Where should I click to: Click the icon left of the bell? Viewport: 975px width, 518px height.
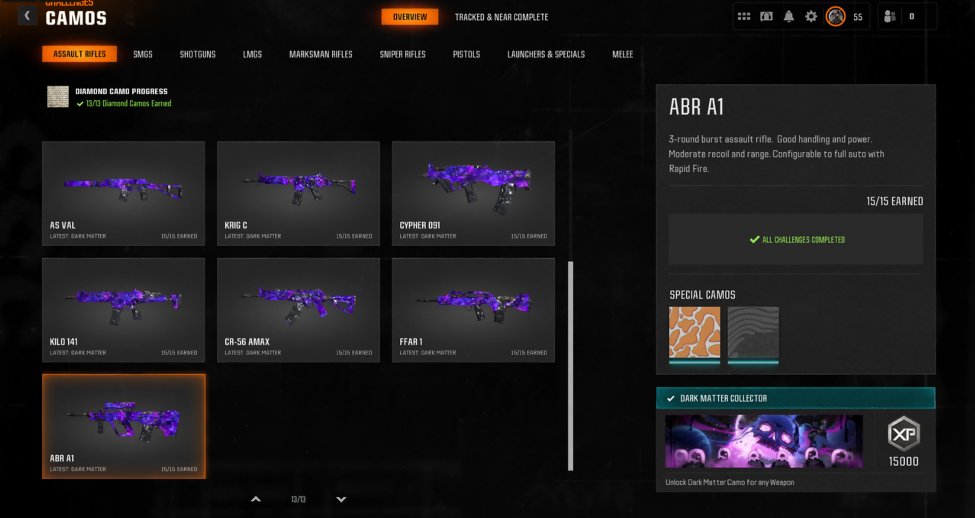point(766,17)
